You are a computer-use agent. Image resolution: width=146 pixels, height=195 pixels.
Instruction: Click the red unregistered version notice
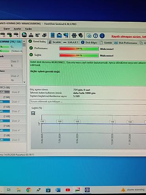coord(129,36)
